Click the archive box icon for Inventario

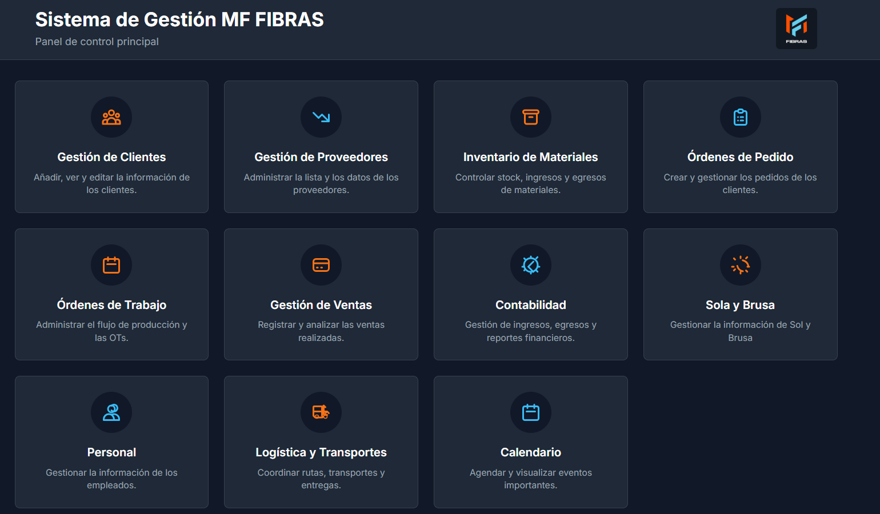click(x=531, y=117)
